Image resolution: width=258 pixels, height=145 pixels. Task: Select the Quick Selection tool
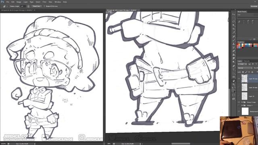[234, 25]
